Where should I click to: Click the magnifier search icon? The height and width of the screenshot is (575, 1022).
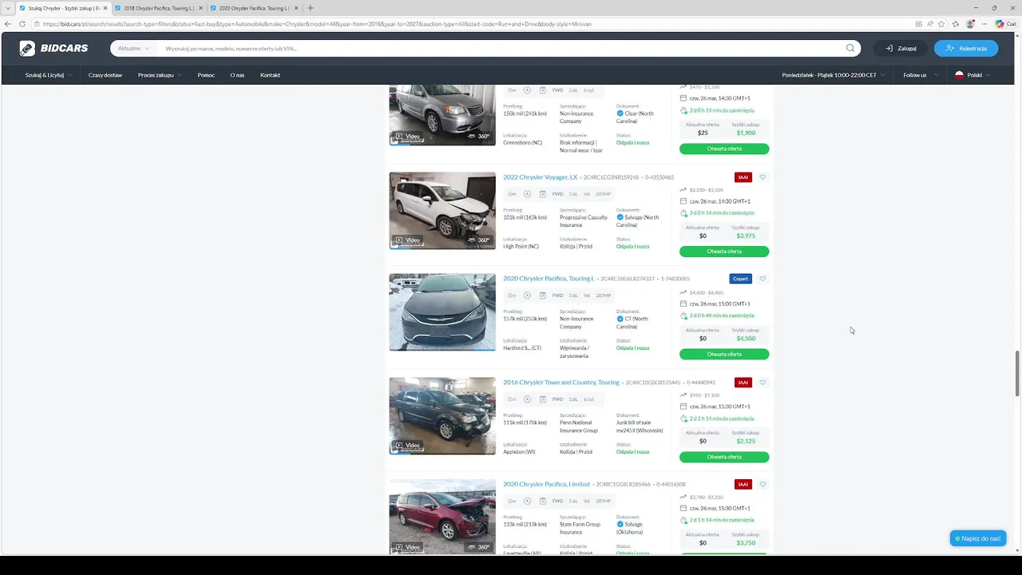click(x=850, y=48)
